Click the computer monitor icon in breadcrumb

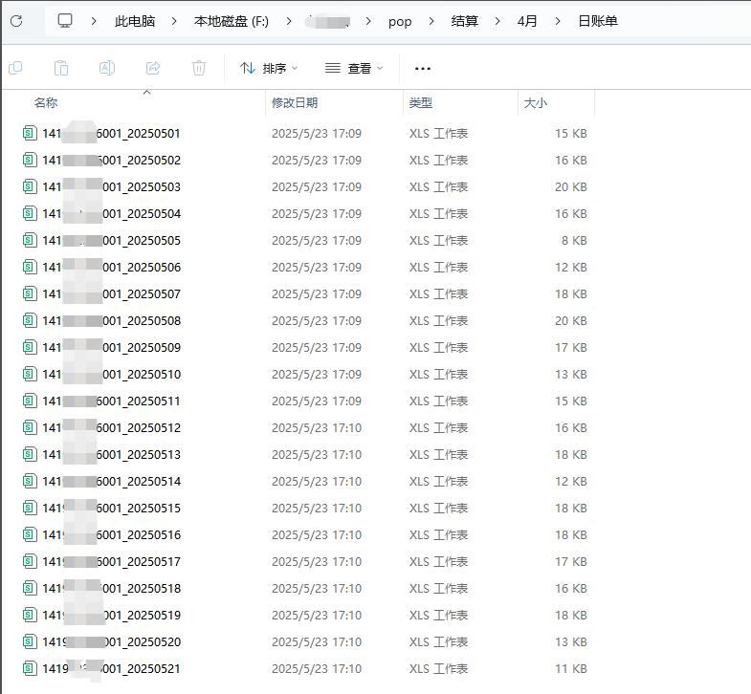(65, 21)
